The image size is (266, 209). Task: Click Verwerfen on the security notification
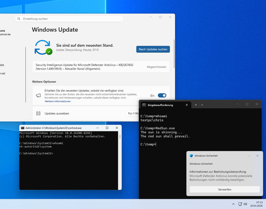(224, 189)
